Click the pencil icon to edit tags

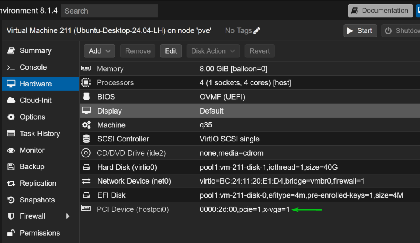(x=257, y=30)
